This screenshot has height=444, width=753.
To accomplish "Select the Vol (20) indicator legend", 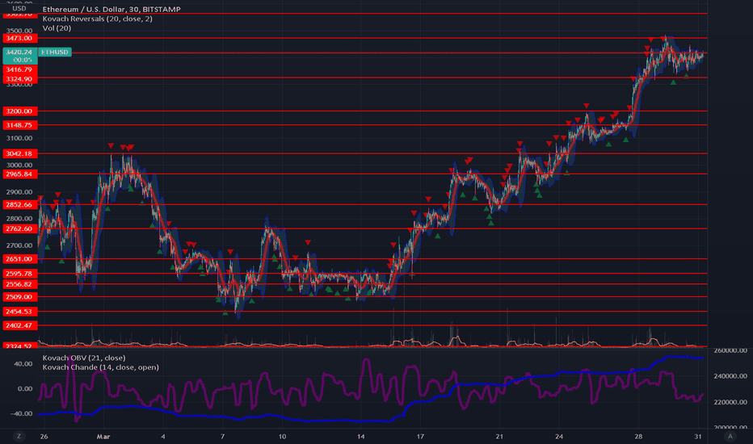I will [x=57, y=27].
